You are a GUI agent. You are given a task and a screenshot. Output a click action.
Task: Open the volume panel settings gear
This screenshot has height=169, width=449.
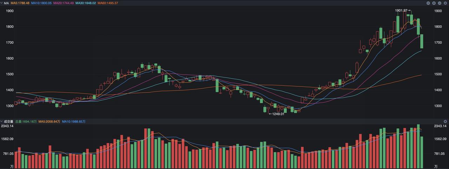click(445, 121)
